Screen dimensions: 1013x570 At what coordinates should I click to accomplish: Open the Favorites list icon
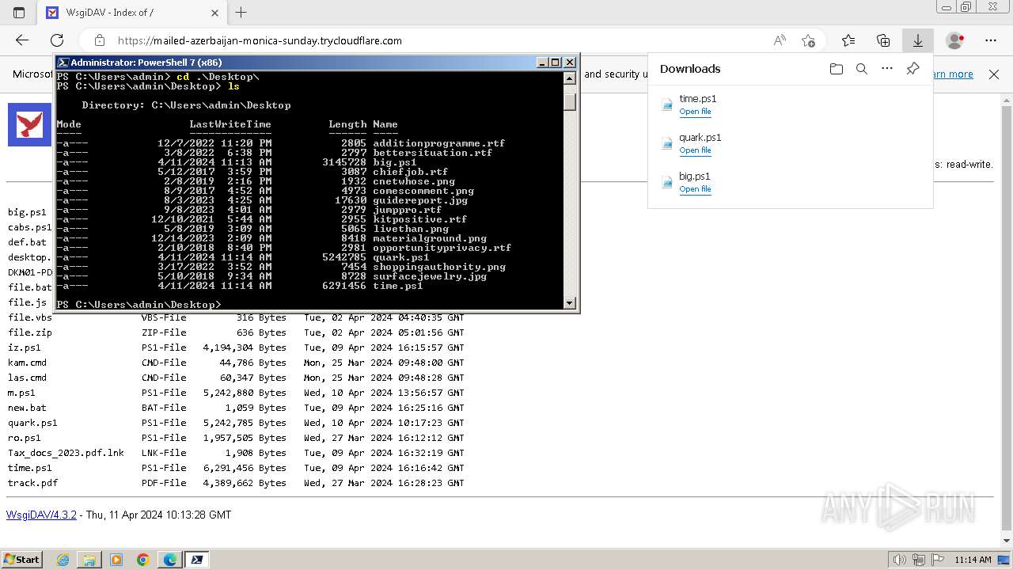click(848, 40)
